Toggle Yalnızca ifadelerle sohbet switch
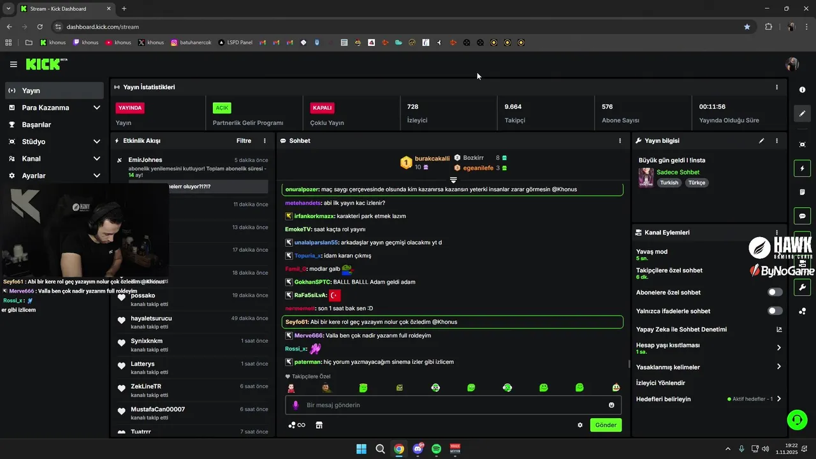 775,310
